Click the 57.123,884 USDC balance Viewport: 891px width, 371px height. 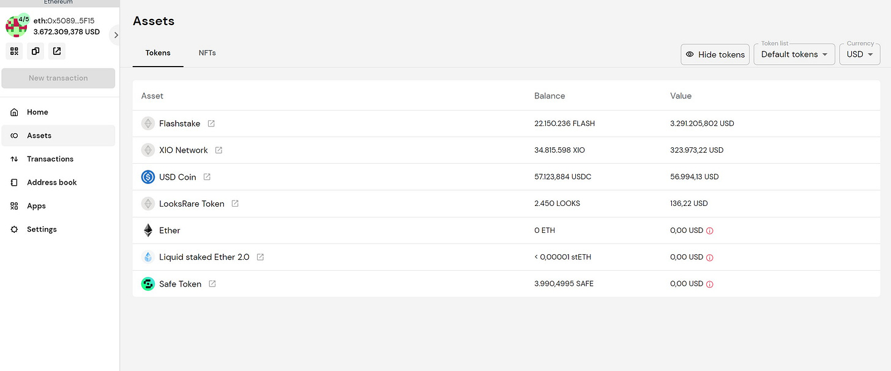click(x=563, y=177)
